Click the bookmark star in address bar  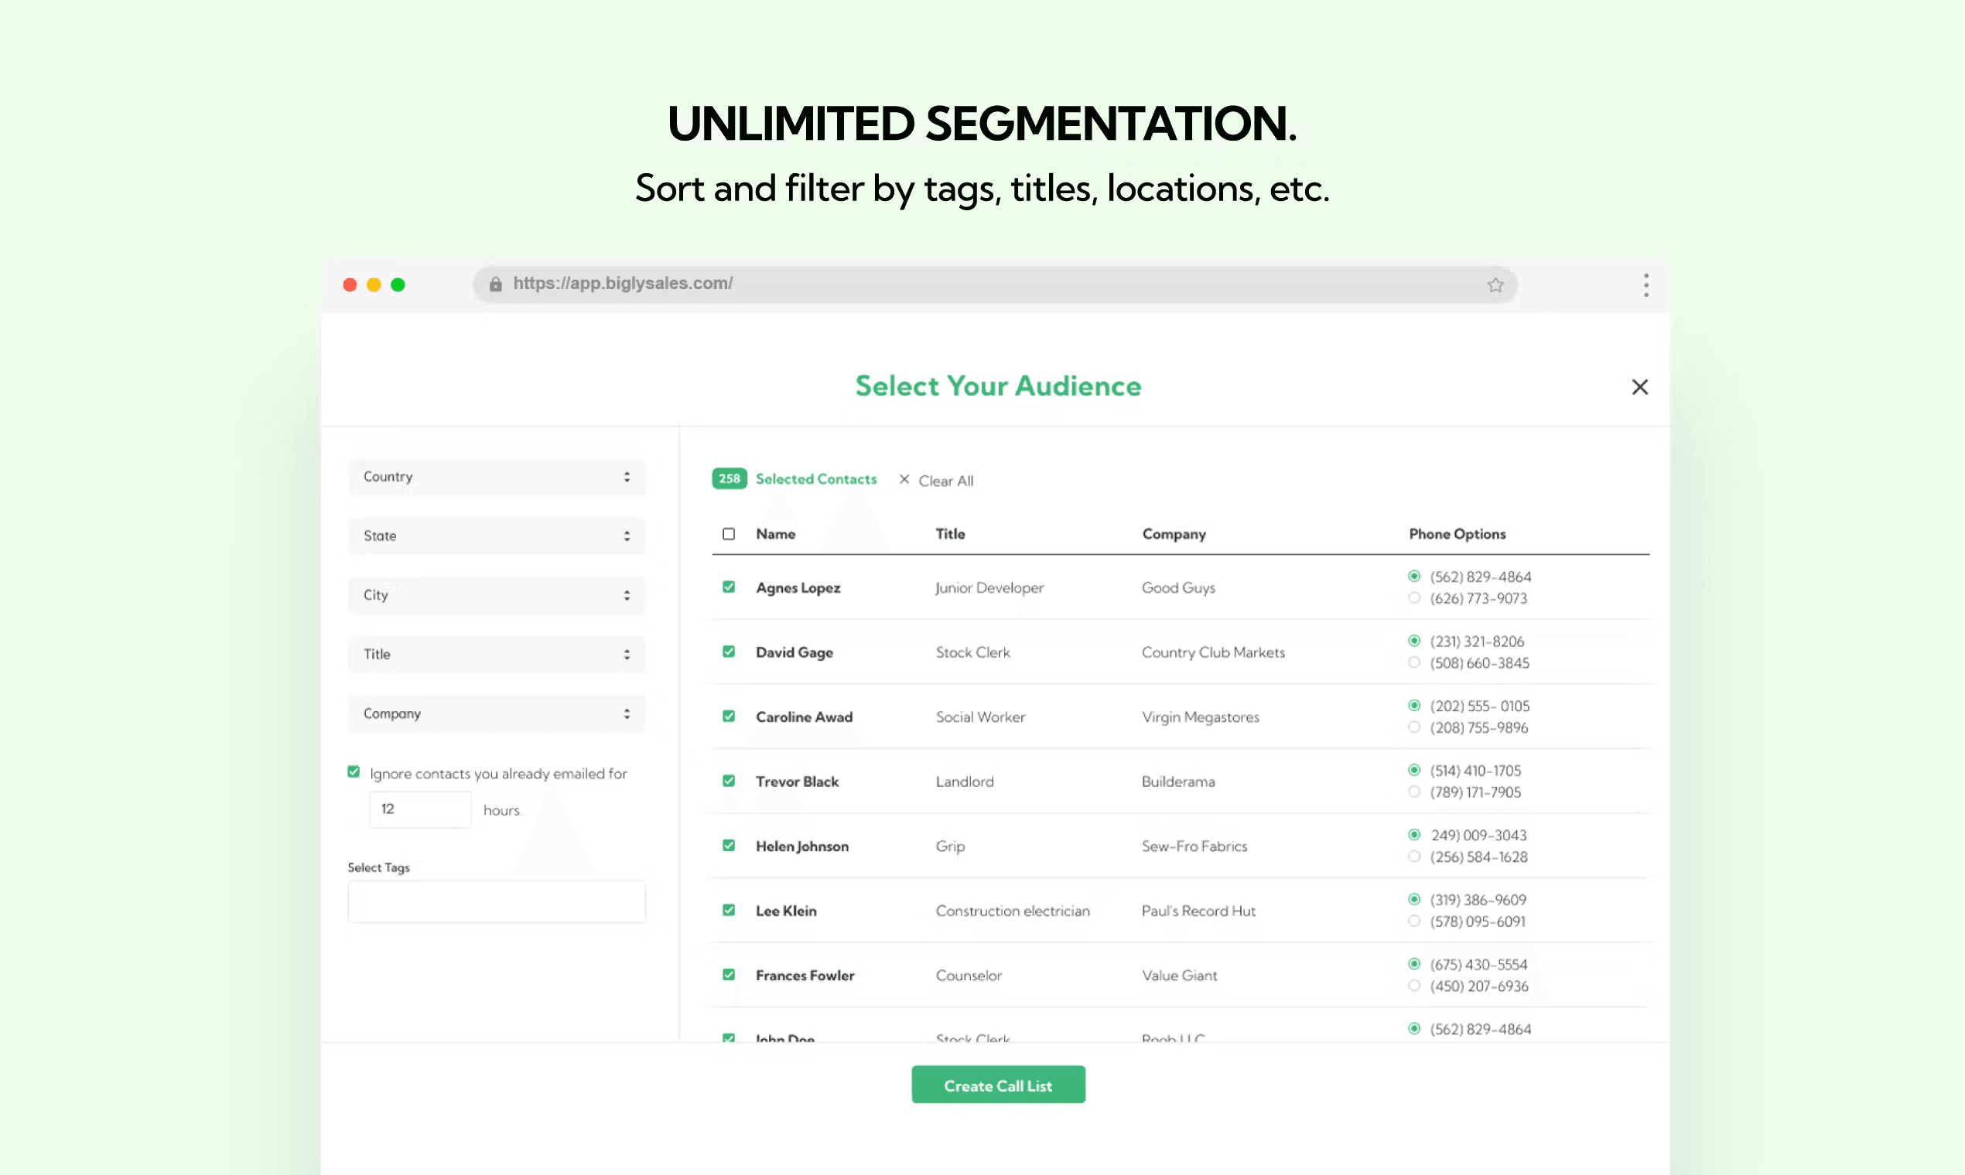pos(1495,285)
